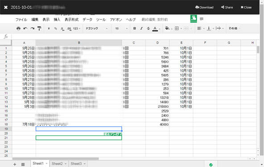Click the Share button
264x167 pixels.
[227, 7]
